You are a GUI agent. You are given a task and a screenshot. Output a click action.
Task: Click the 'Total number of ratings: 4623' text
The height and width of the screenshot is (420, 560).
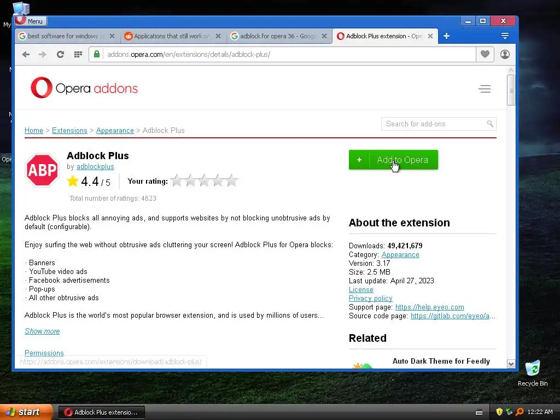(x=113, y=198)
